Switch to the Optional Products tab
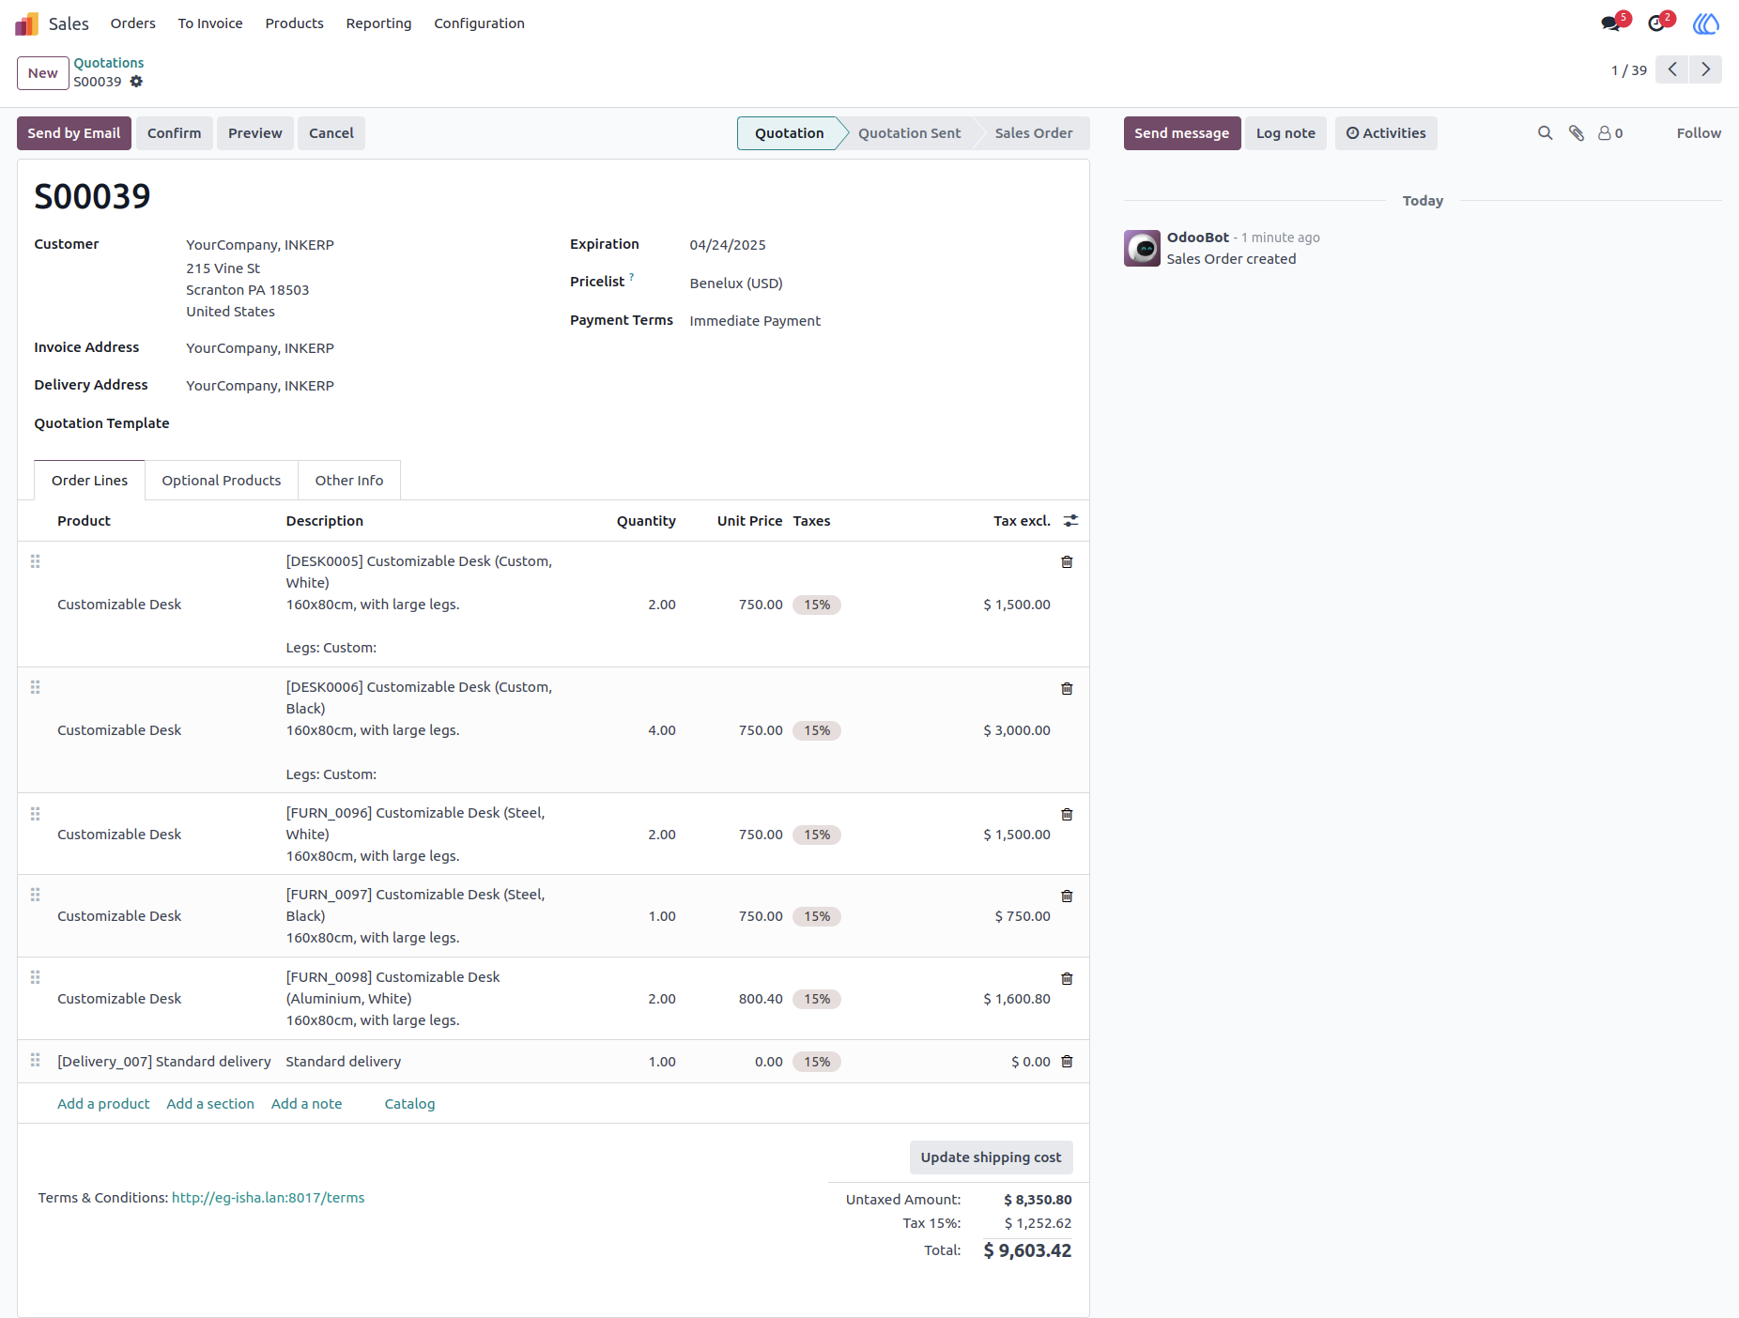 point(222,481)
